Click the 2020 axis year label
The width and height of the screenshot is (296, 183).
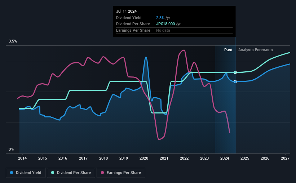point(144,158)
